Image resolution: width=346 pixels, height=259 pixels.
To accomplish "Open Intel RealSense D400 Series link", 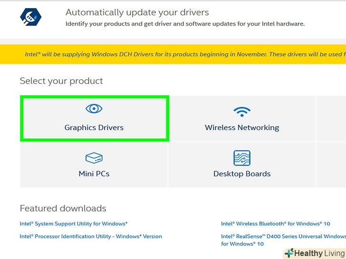I will [284, 240].
